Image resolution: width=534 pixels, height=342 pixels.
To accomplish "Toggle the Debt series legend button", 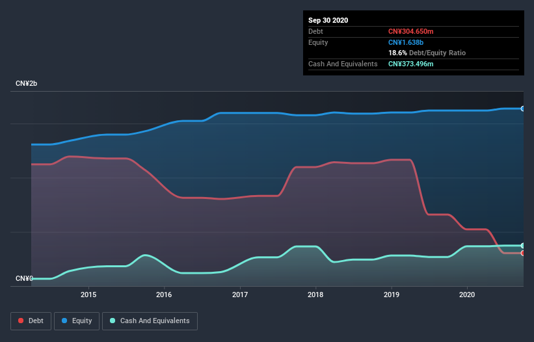I will click(x=31, y=321).
